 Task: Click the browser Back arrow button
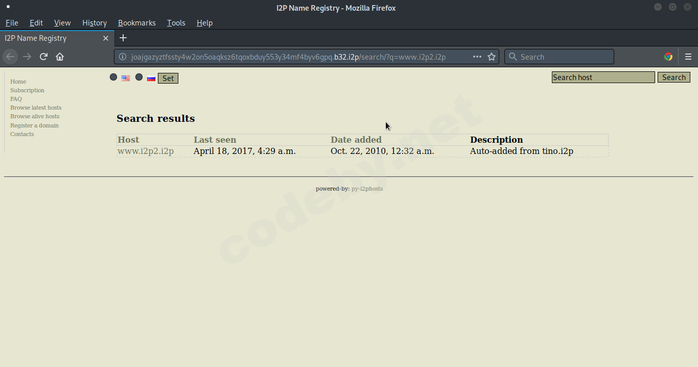[x=10, y=57]
